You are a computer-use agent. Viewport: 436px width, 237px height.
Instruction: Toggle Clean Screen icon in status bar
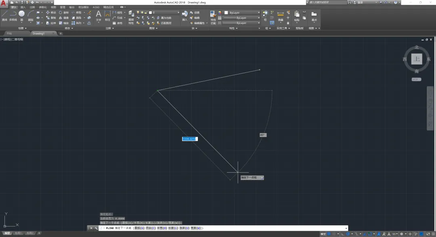(x=428, y=234)
